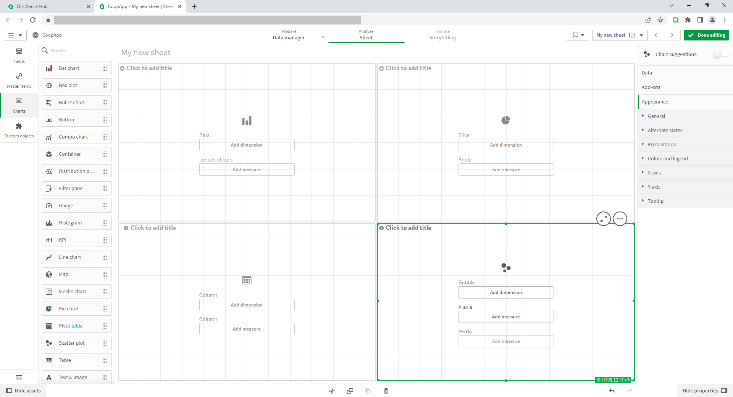
Task: Hide the properties panel
Action: point(704,391)
